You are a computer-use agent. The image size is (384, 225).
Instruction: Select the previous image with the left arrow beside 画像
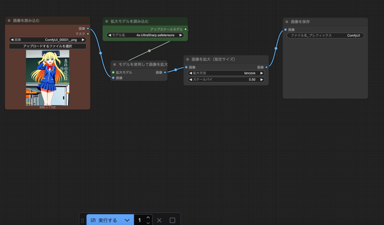coord(12,40)
